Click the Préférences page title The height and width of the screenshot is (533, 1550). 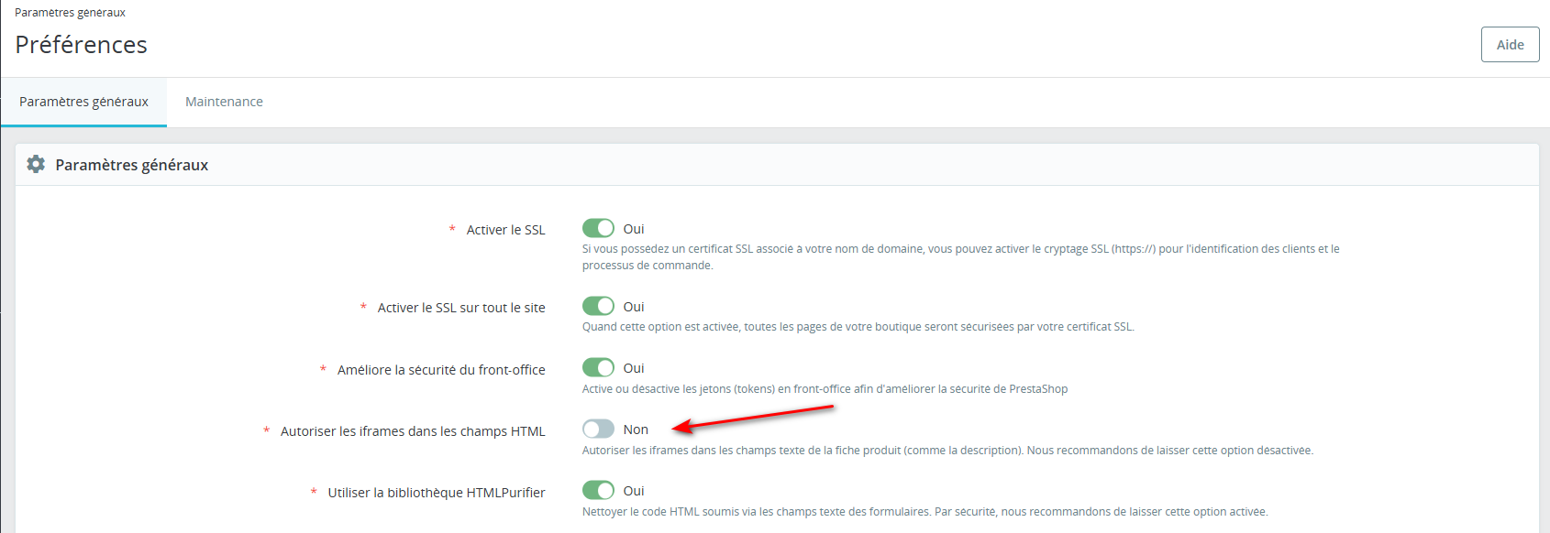pyautogui.click(x=81, y=45)
